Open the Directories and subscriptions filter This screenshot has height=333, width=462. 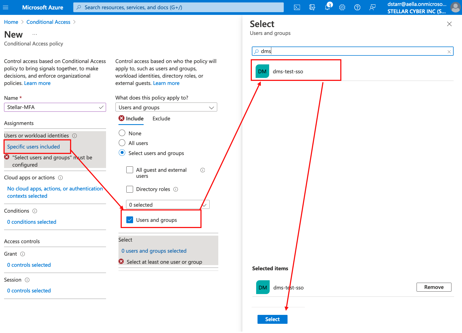click(x=312, y=7)
